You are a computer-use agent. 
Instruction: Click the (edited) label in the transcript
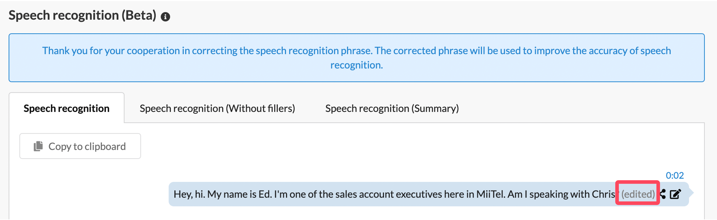point(638,194)
